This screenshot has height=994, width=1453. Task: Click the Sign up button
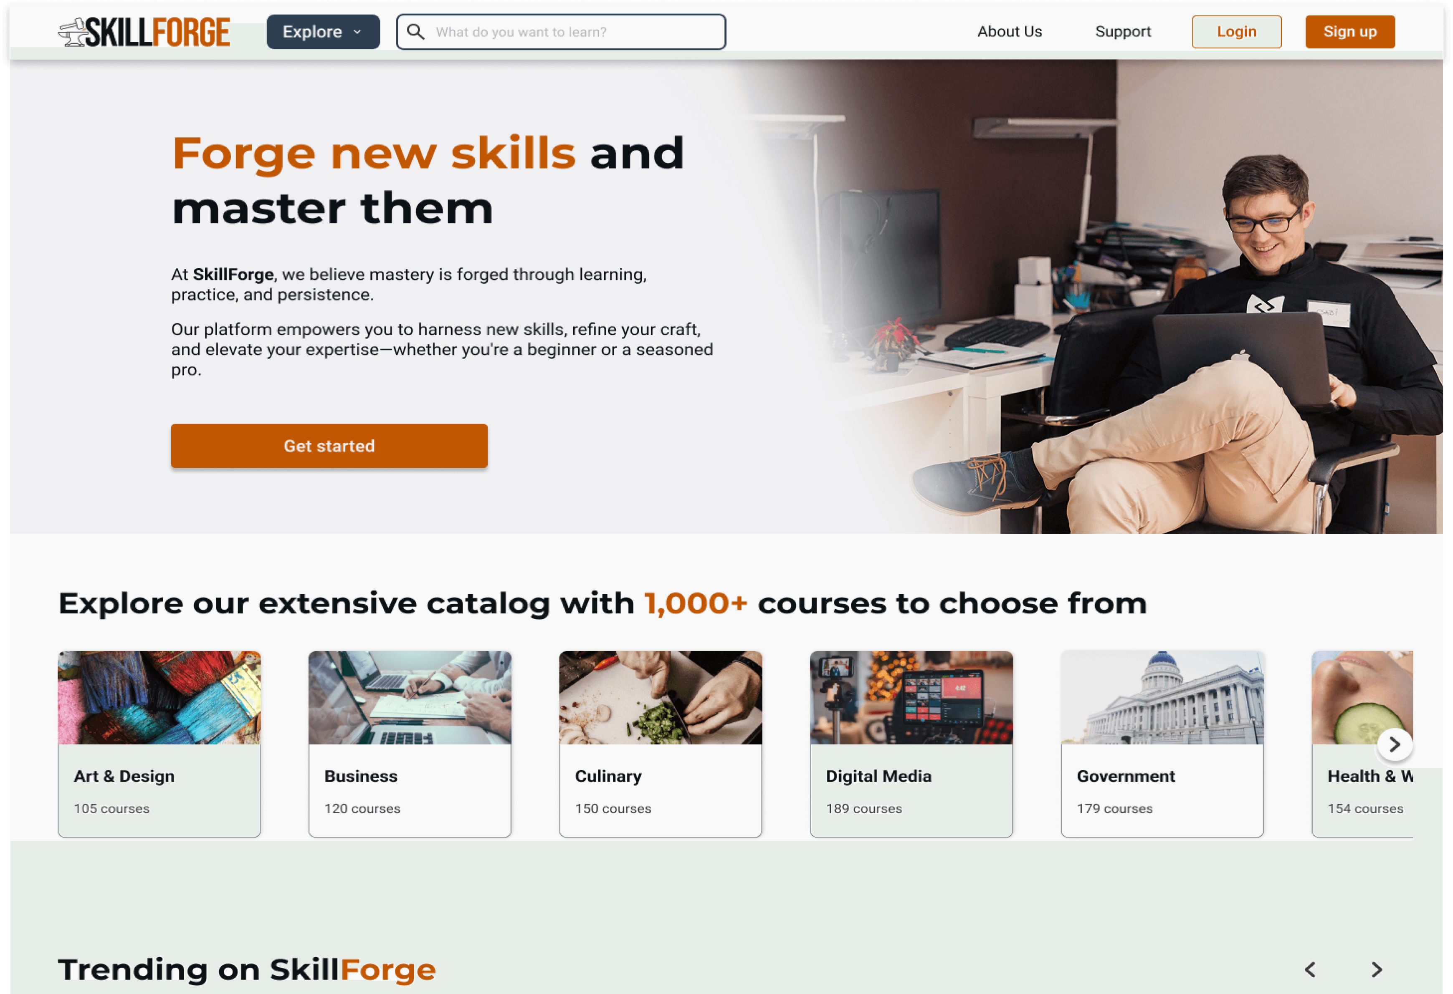(1349, 32)
